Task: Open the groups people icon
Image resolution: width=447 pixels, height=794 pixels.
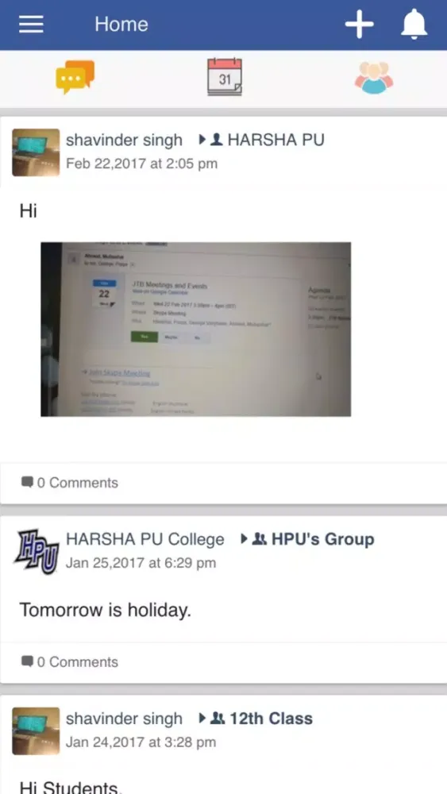Action: point(374,78)
